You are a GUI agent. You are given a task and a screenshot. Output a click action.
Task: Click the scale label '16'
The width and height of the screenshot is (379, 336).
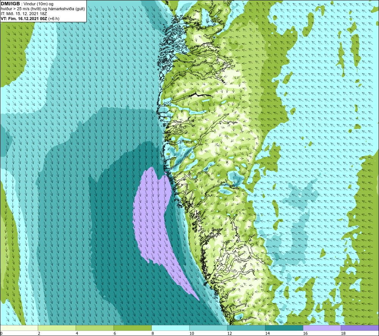click(x=305, y=333)
